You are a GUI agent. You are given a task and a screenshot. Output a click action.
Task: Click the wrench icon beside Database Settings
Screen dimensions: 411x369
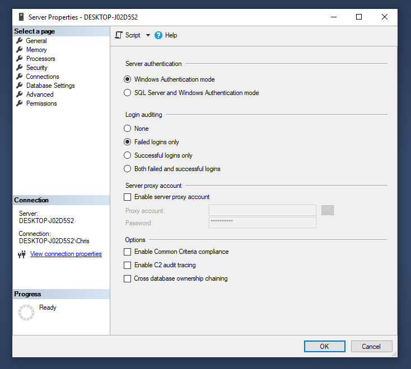click(20, 86)
